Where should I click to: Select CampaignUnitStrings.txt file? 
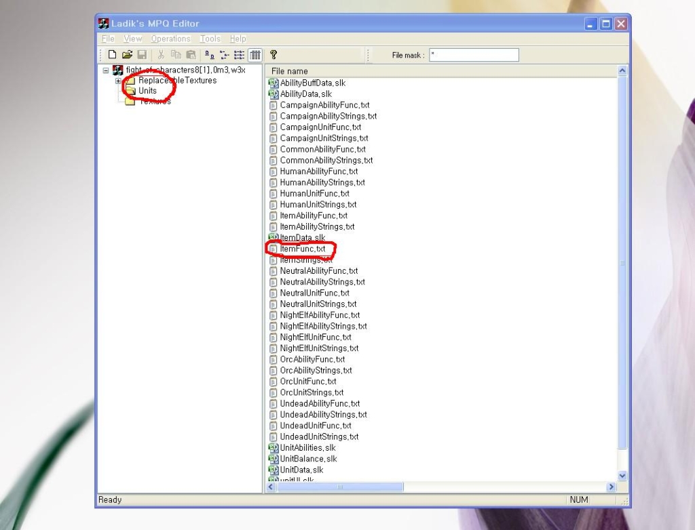324,138
